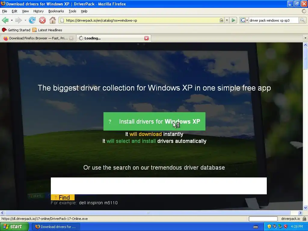The image size is (308, 231).
Task: Click the yellow shield security tray icon
Action: point(269,226)
